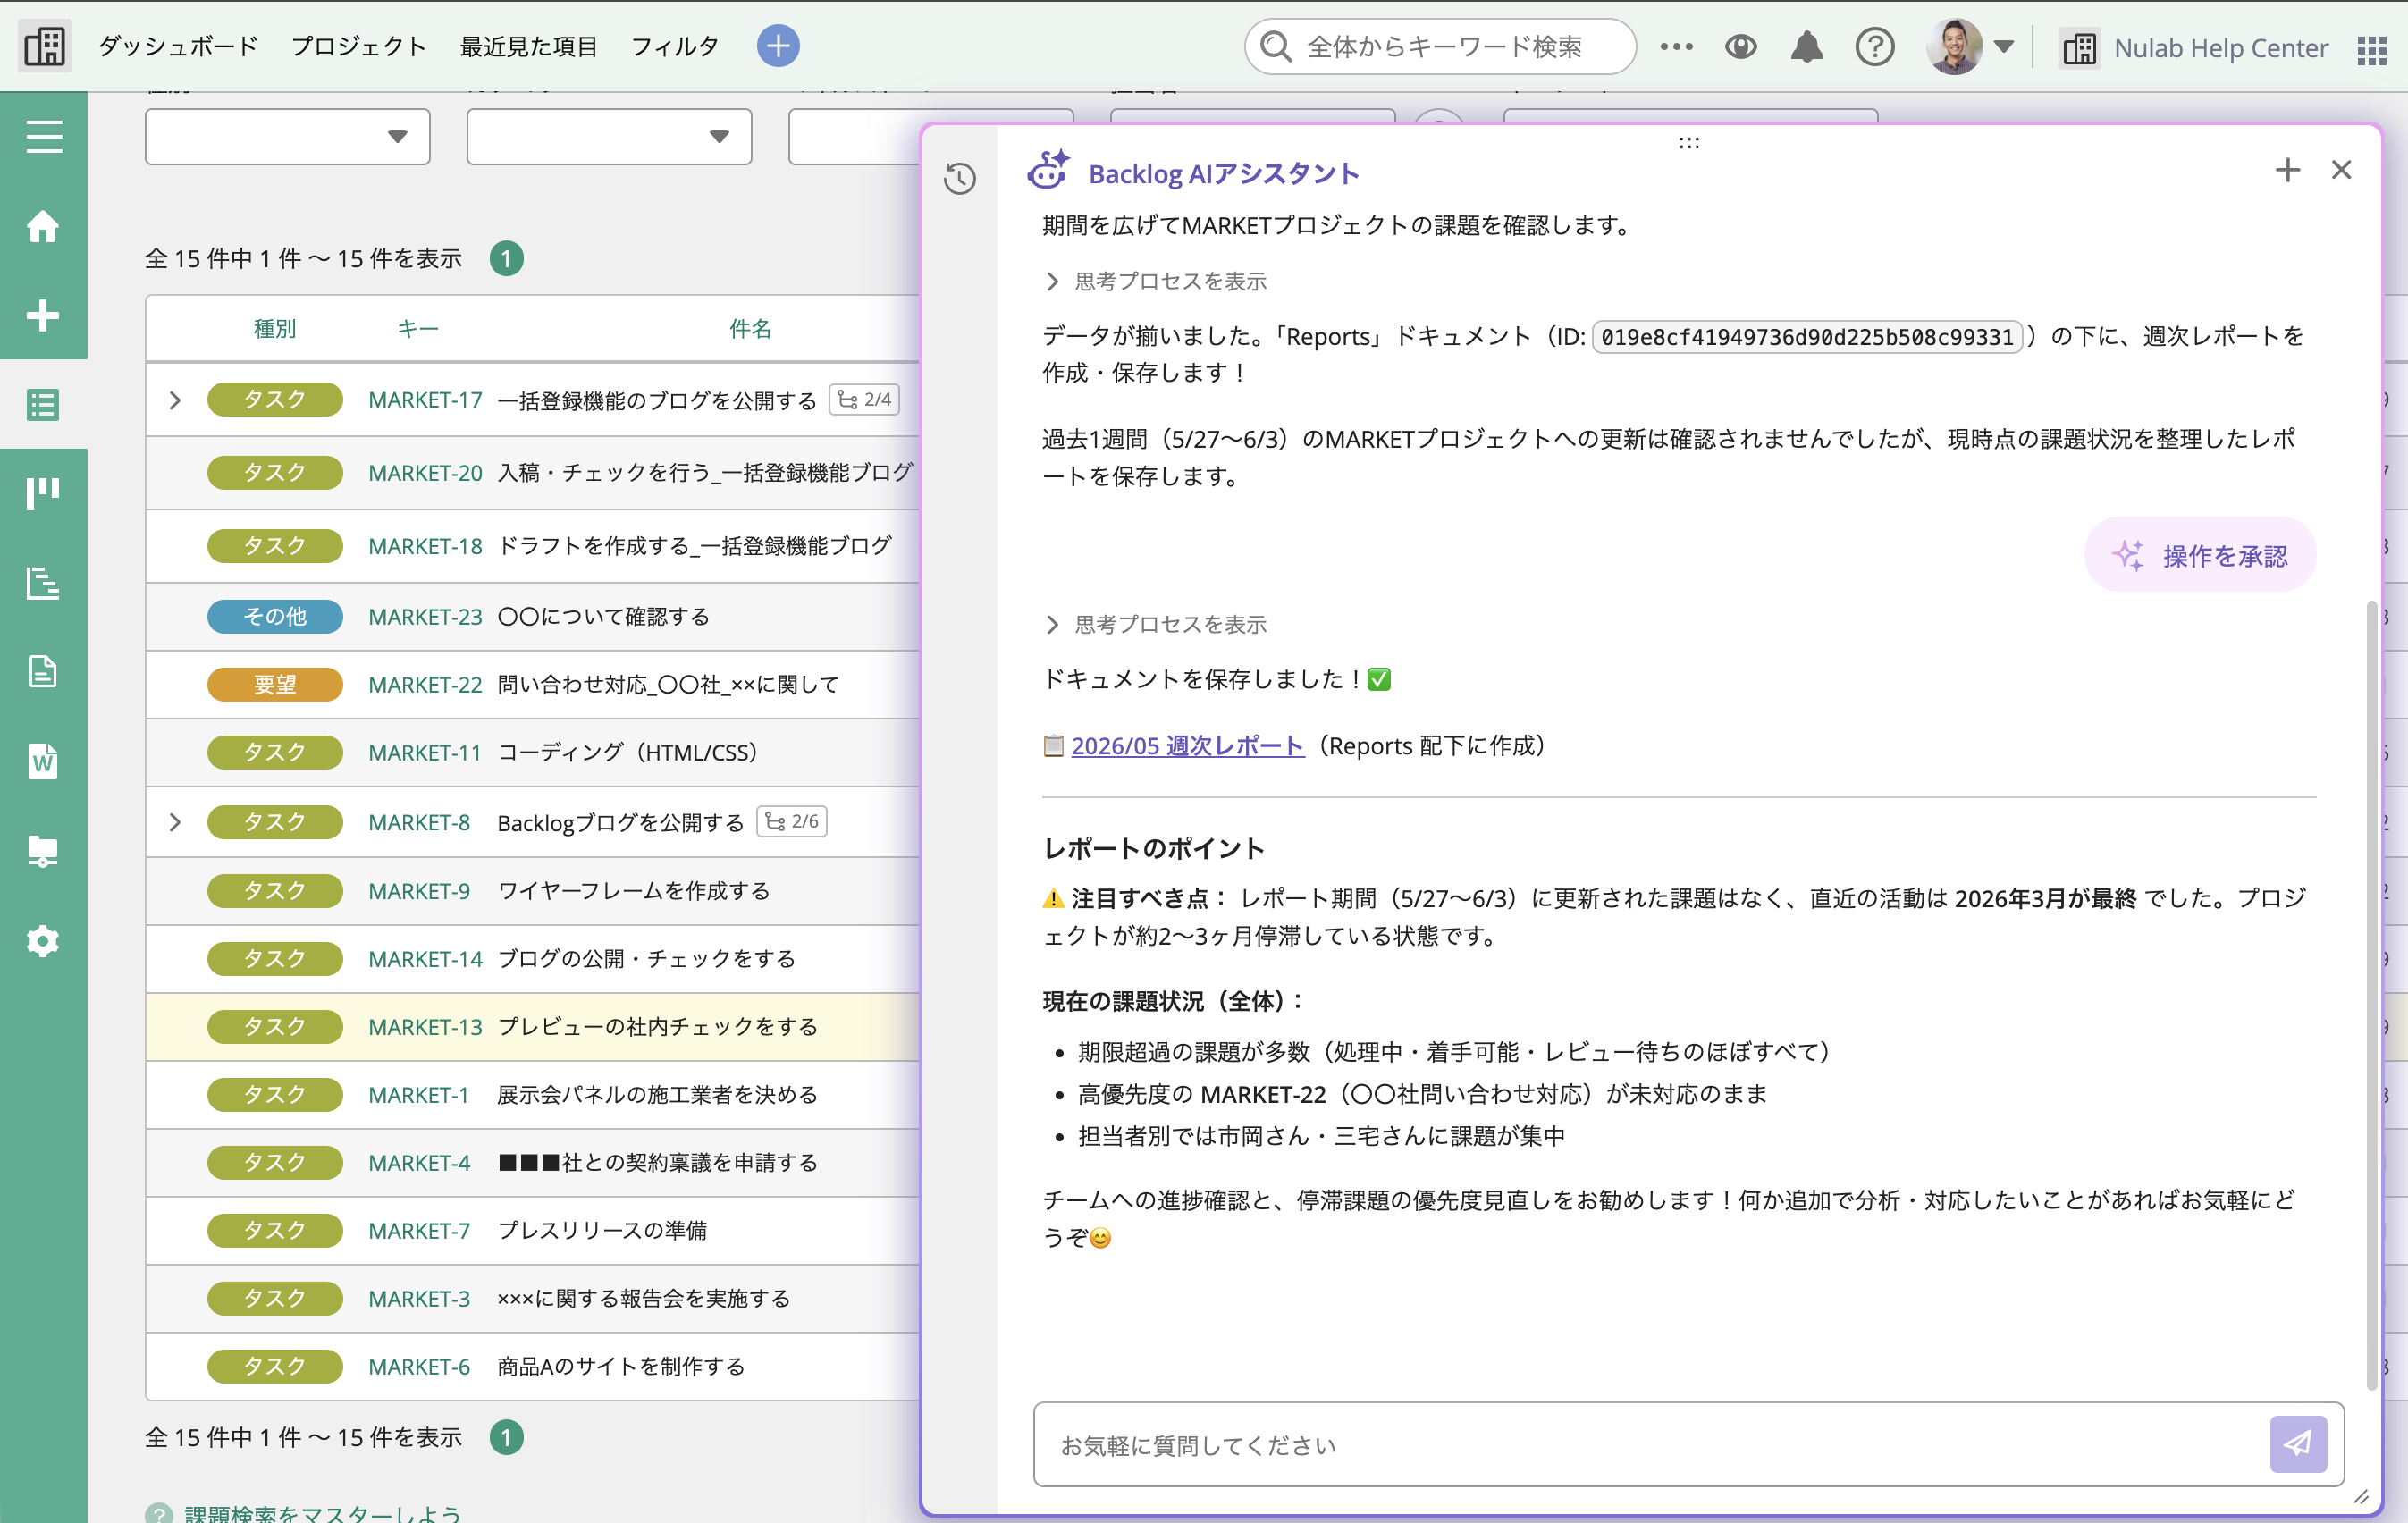2408x1523 pixels.
Task: Open the AI assistant chat history icon
Action: (959, 178)
